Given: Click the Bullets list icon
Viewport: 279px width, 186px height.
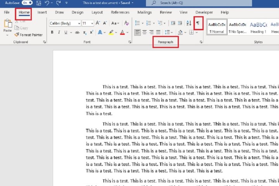Looking at the screenshot, I should click(x=138, y=23).
